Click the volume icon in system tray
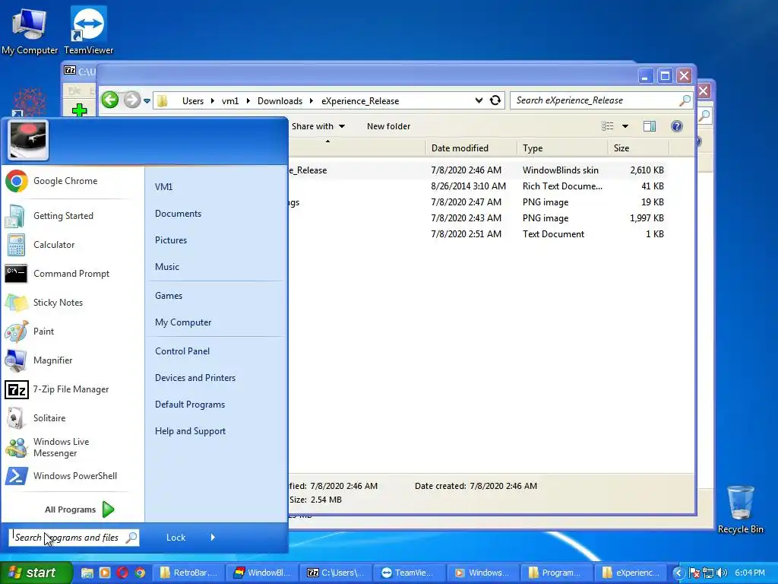778x584 pixels. point(722,573)
